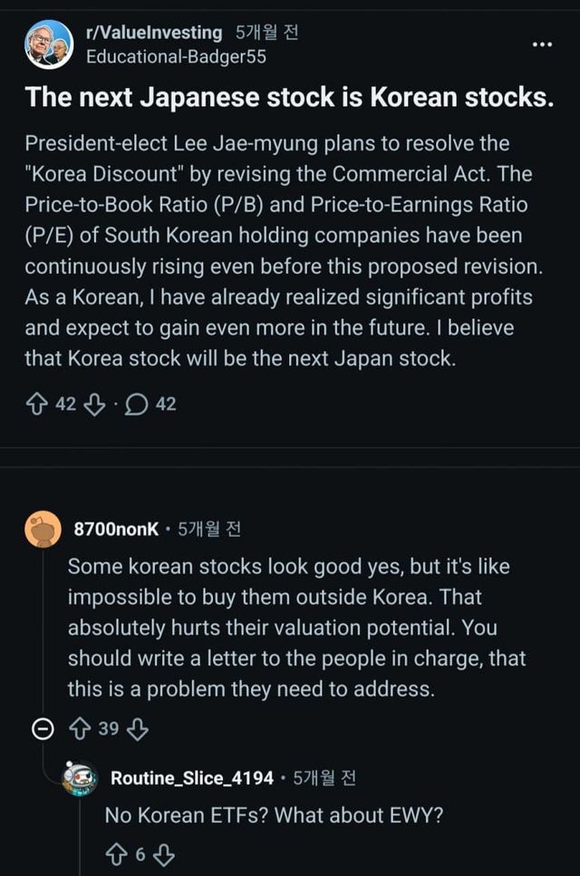Upvote the reply by Routine_Slice_4194
580x876 pixels.
click(117, 853)
